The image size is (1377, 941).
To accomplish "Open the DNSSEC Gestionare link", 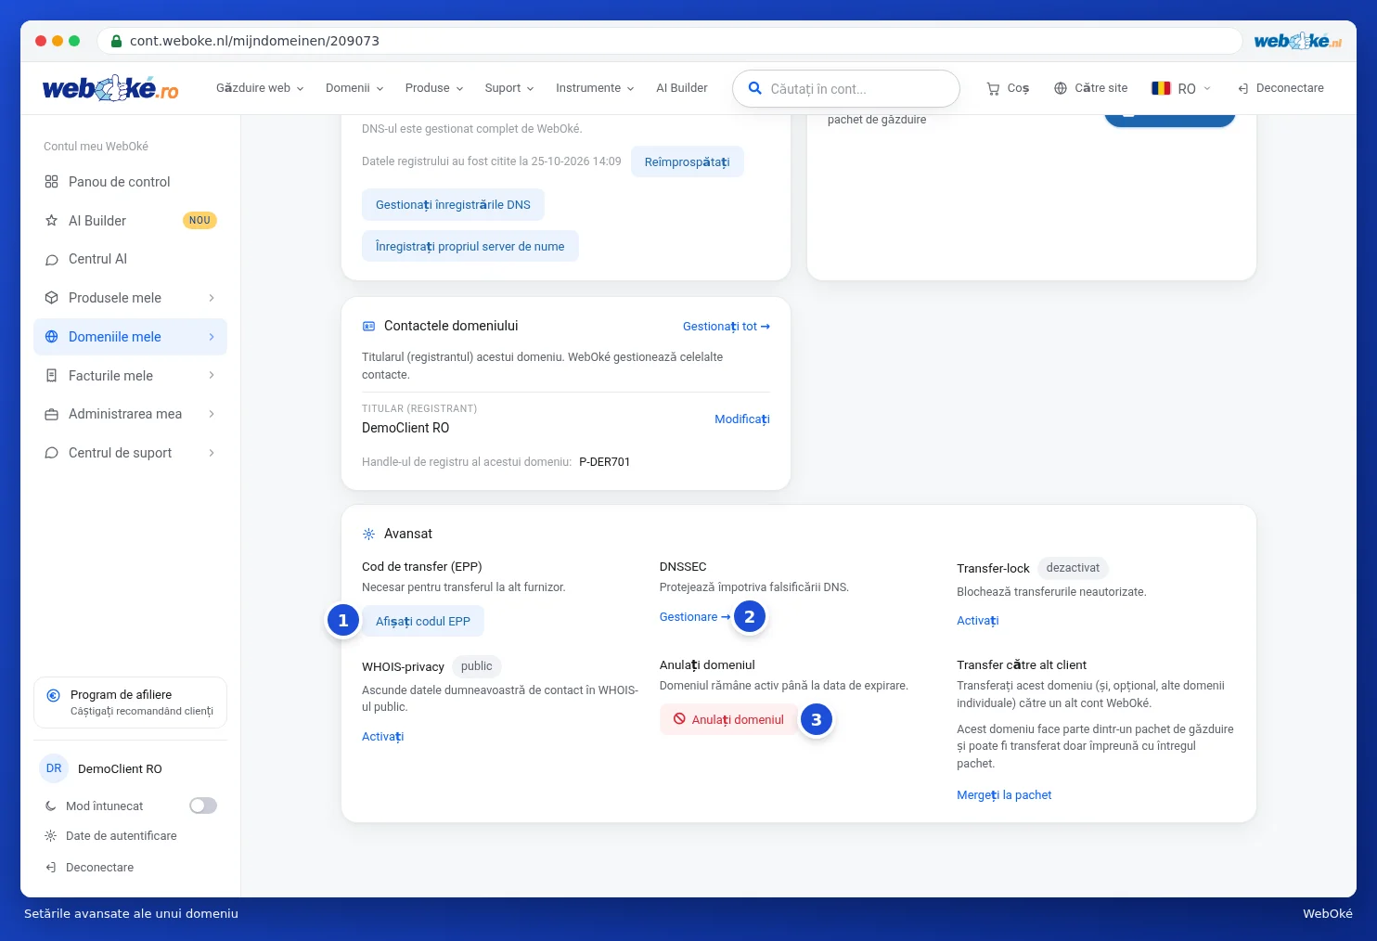I will (695, 617).
